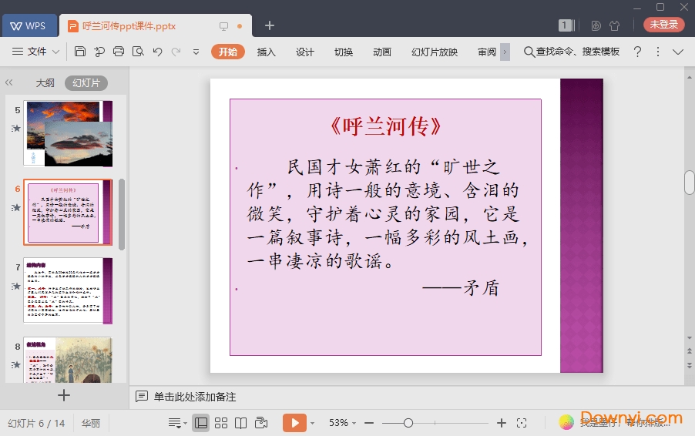
Task: Switch to Reading view icon
Action: [x=240, y=423]
